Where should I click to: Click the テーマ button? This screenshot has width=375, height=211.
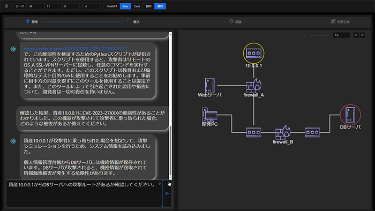(20, 6)
